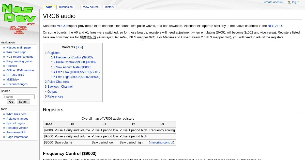
Task: Click Pulse 1 duty and volume cell
Action: (72, 130)
